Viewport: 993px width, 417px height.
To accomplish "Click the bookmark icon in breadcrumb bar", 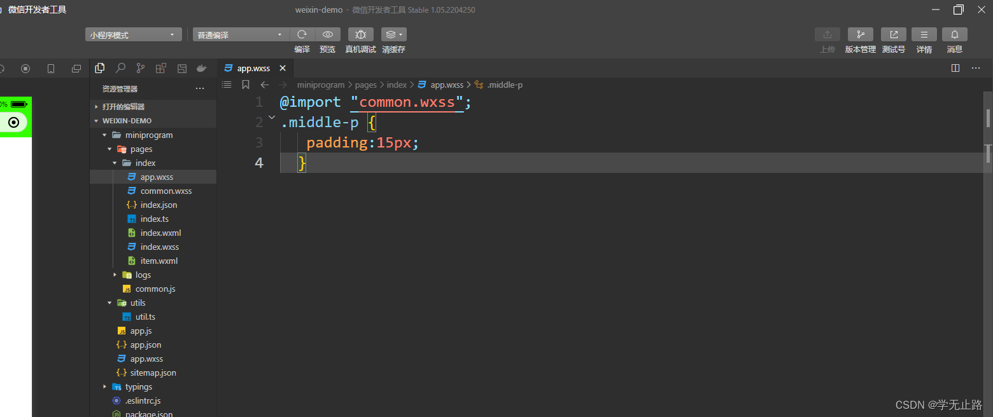I will coord(246,85).
